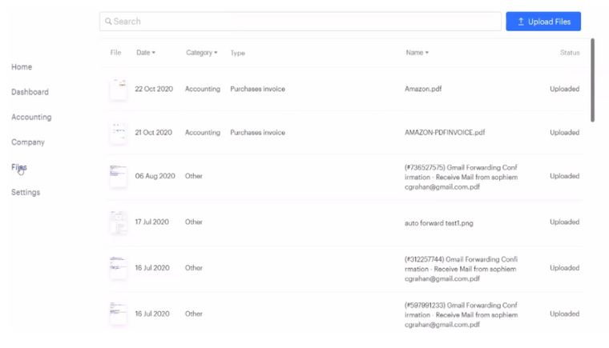Image resolution: width=609 pixels, height=348 pixels.
Task: Select the auto forward test1.png name
Action: click(x=439, y=223)
